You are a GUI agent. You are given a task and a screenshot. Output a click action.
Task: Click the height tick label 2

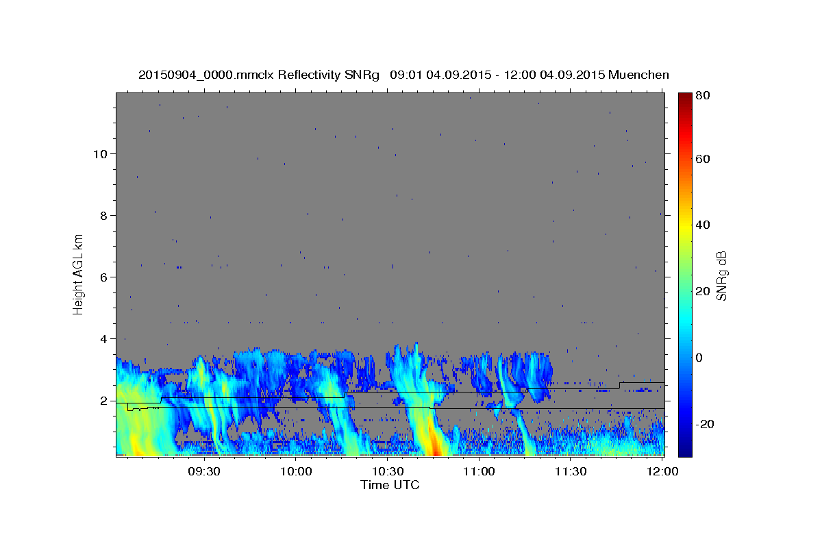(x=105, y=400)
